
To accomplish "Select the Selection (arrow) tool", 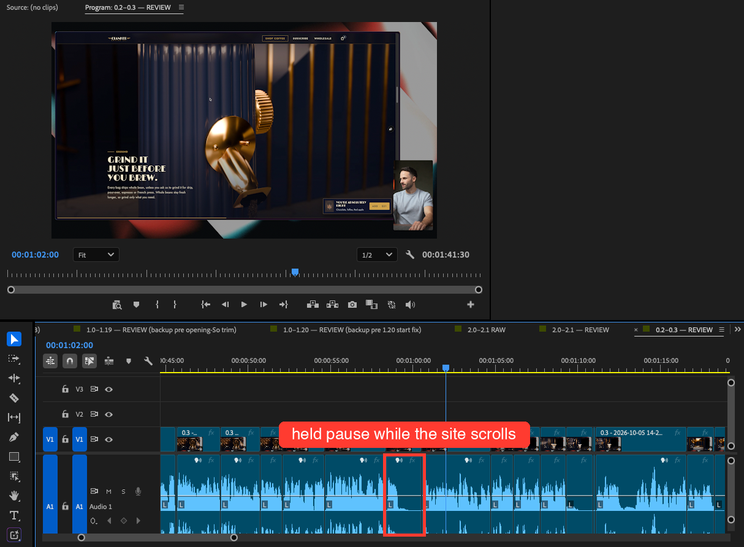I will pos(14,339).
